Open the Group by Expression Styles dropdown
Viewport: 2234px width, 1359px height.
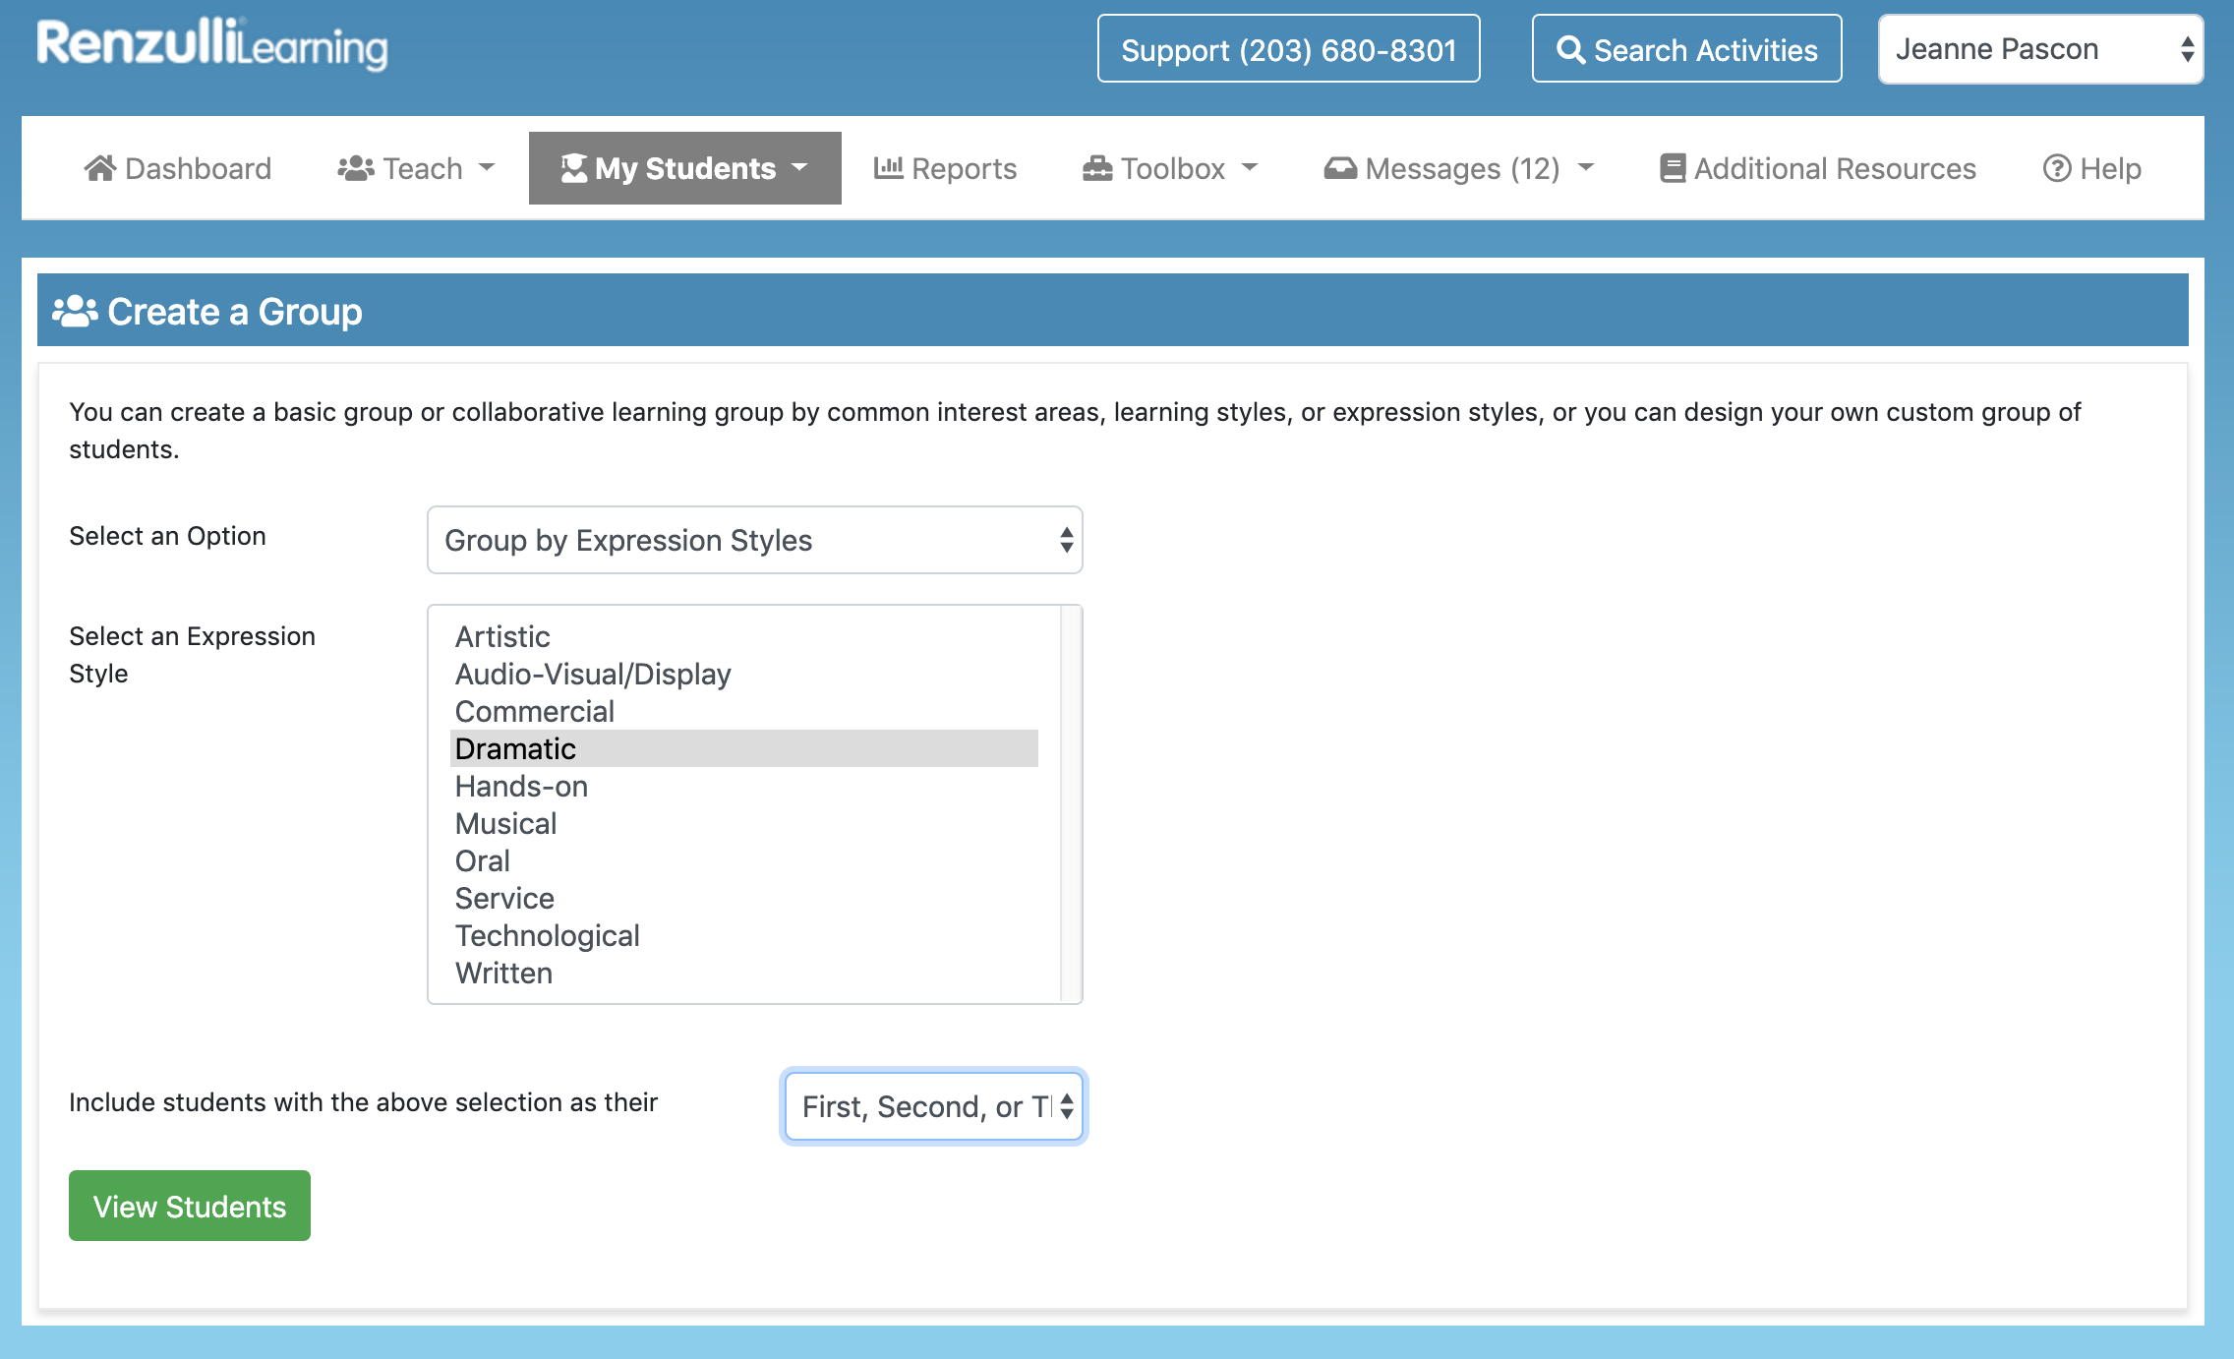click(755, 540)
